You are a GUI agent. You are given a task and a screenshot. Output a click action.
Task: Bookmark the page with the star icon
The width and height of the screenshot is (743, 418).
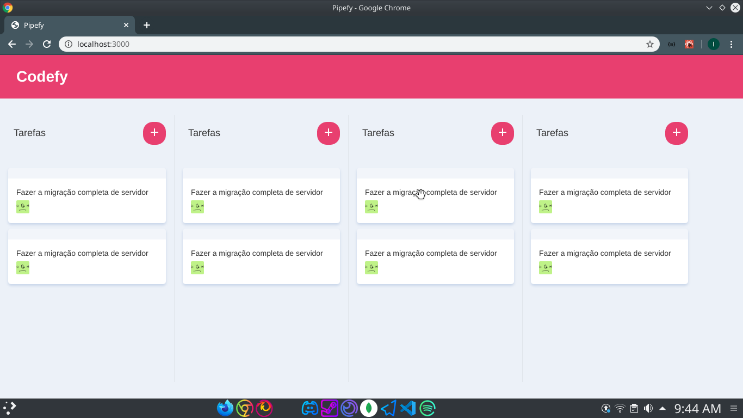point(649,44)
